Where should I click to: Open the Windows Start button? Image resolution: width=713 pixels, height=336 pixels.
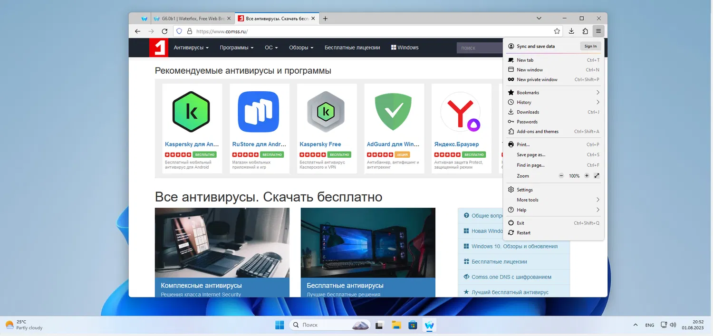point(279,325)
